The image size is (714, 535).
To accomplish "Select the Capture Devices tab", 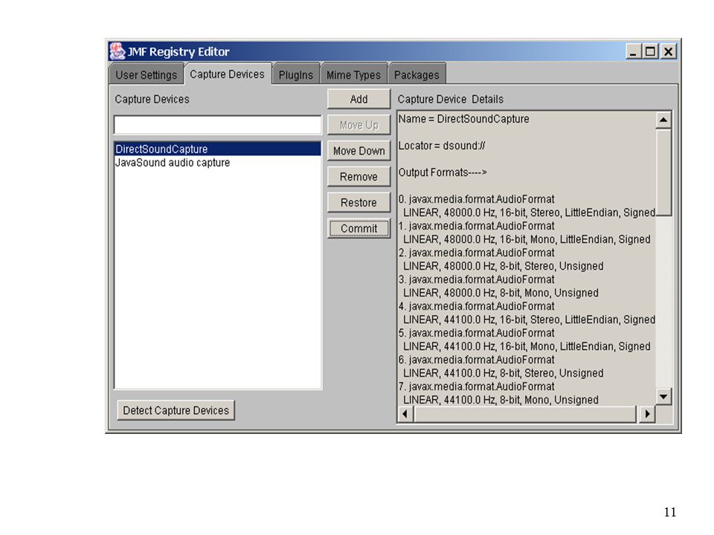I will 228,74.
